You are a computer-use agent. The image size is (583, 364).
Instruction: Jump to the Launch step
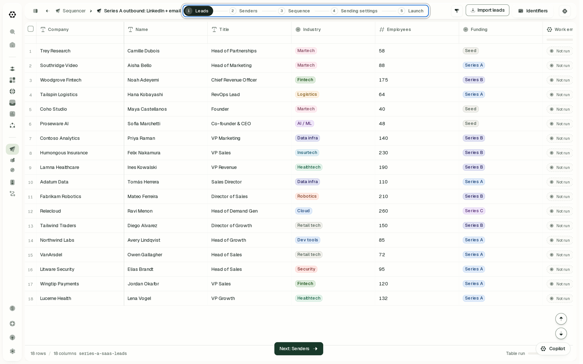pos(411,11)
